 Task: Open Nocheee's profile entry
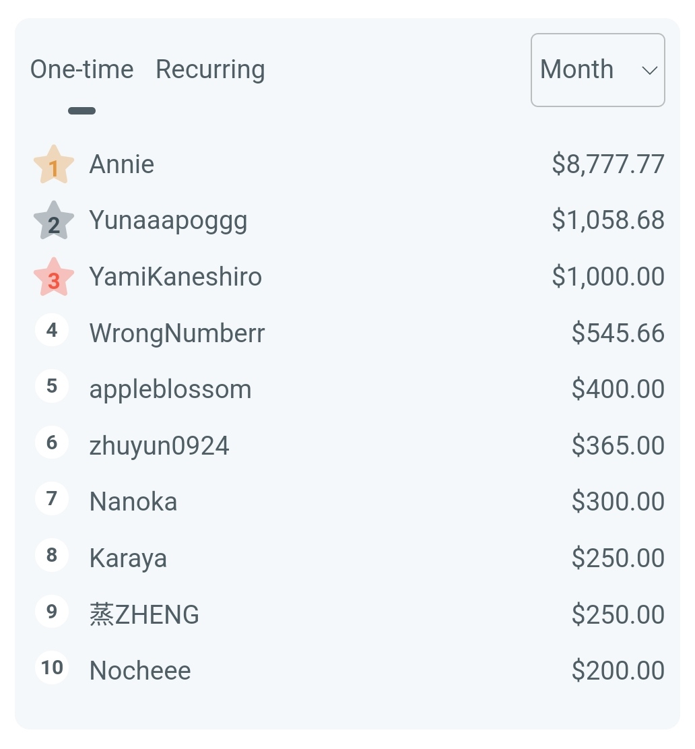click(x=140, y=671)
